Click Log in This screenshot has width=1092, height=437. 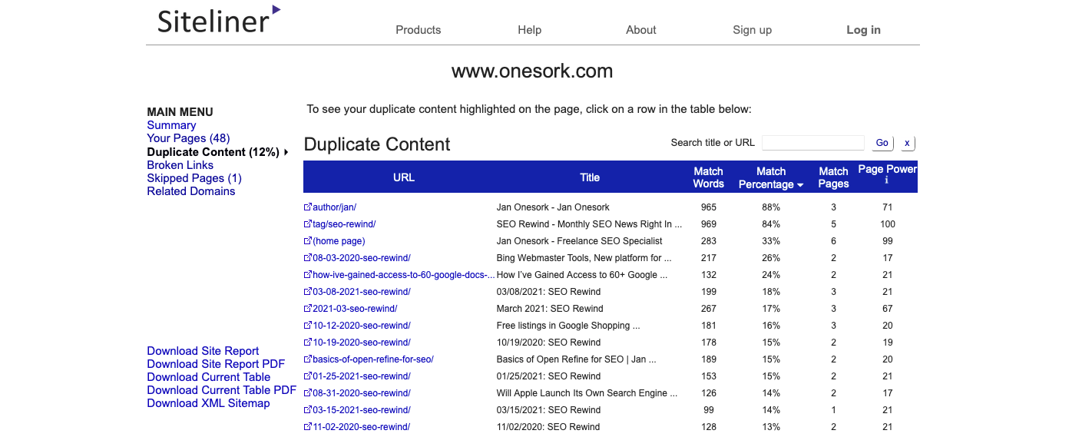pos(864,30)
